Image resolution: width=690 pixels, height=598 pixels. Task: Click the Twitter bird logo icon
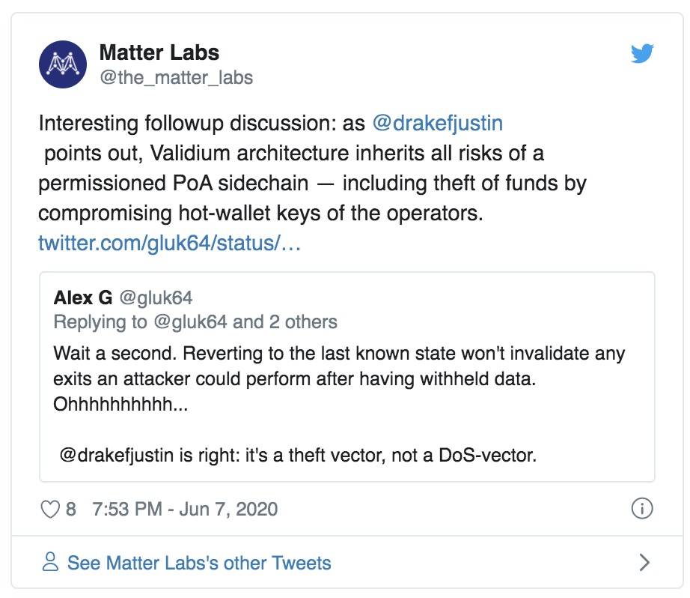[x=642, y=53]
